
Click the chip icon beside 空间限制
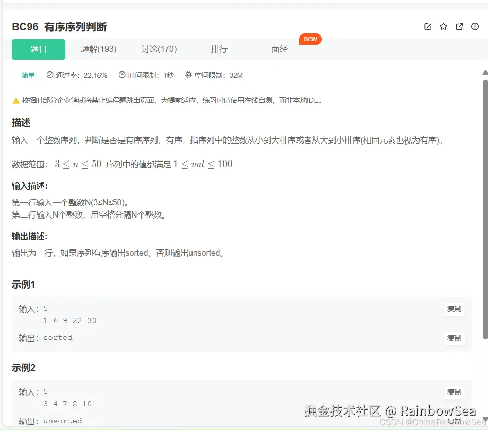pyautogui.click(x=187, y=75)
